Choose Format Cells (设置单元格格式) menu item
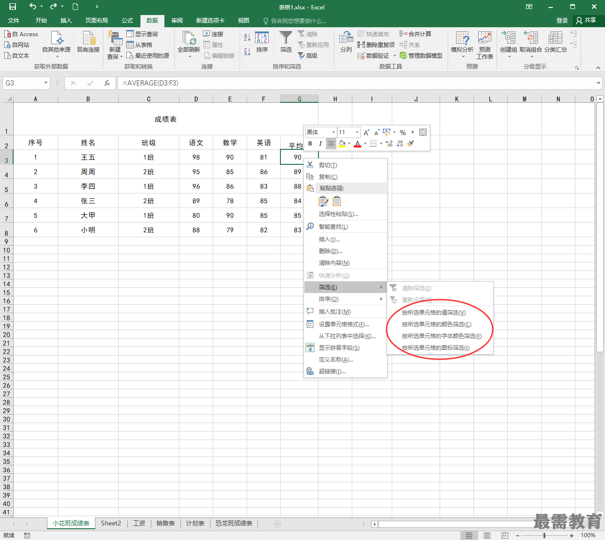605x540 pixels. click(346, 324)
